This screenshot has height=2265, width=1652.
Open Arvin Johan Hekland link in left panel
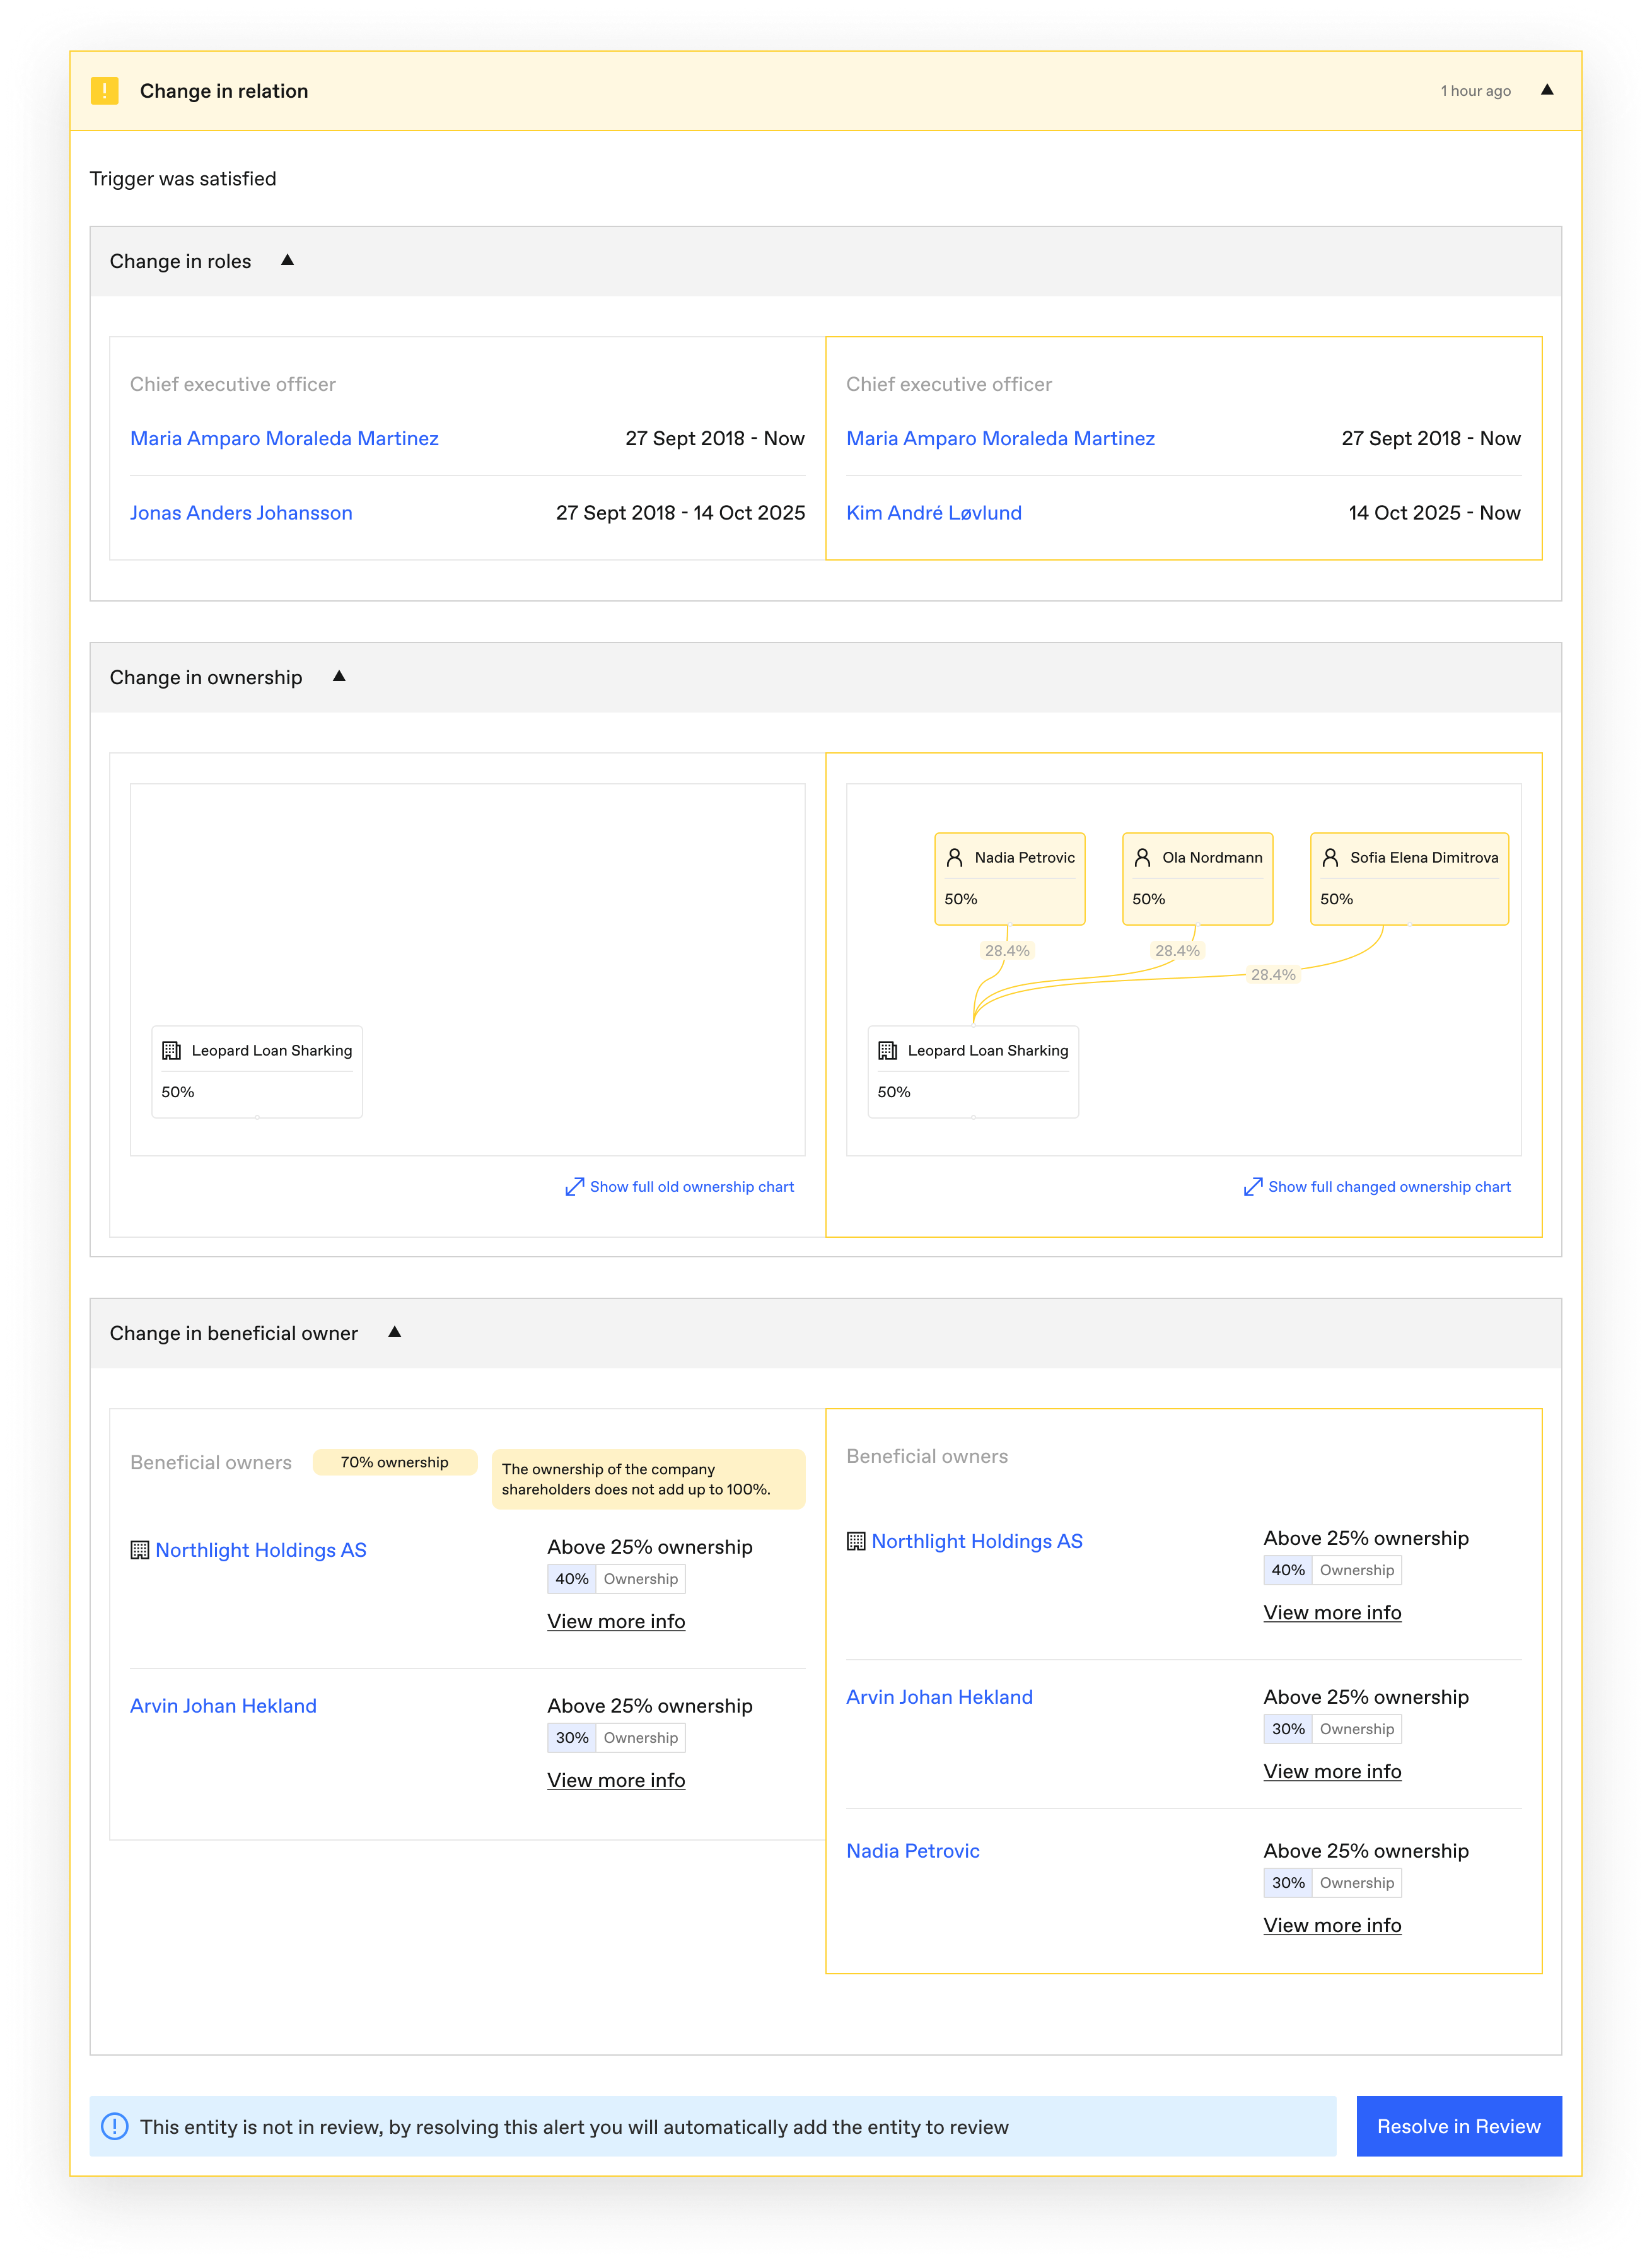tap(223, 1706)
